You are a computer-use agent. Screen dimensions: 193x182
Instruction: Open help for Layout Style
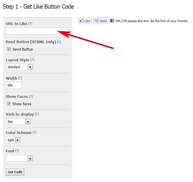point(32,60)
